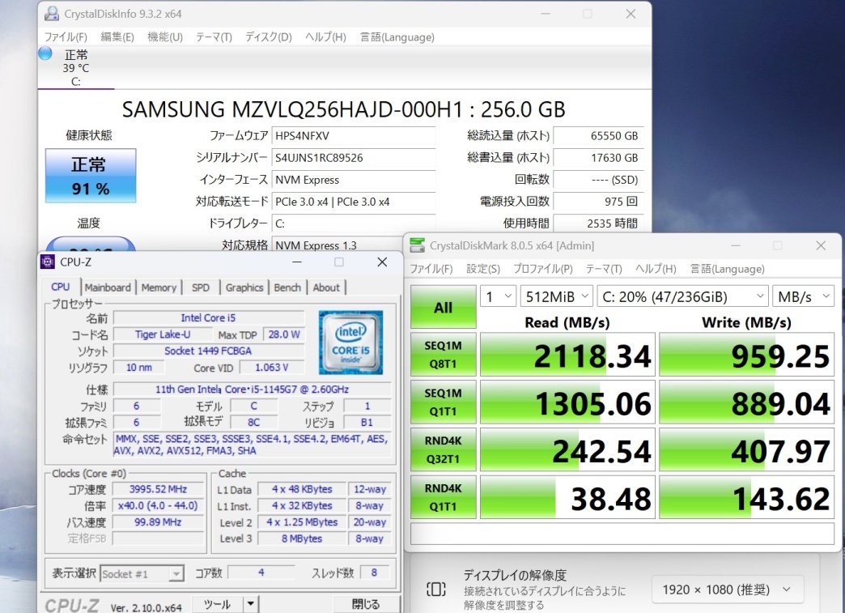Click the 閉じる button in CPU-Z
The image size is (845, 613).
tap(366, 604)
